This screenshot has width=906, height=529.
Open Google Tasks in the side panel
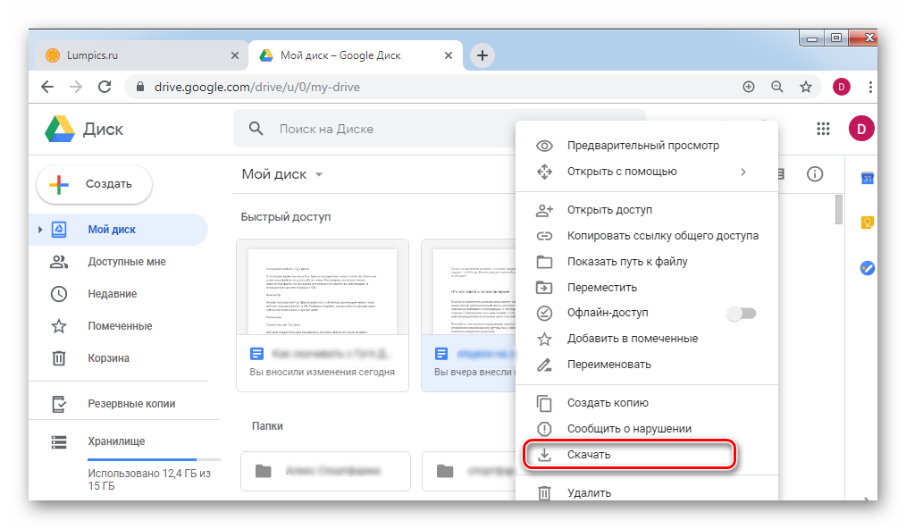[866, 267]
